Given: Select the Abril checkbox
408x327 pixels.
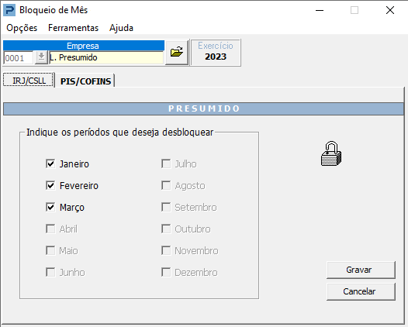Looking at the screenshot, I should (50, 229).
